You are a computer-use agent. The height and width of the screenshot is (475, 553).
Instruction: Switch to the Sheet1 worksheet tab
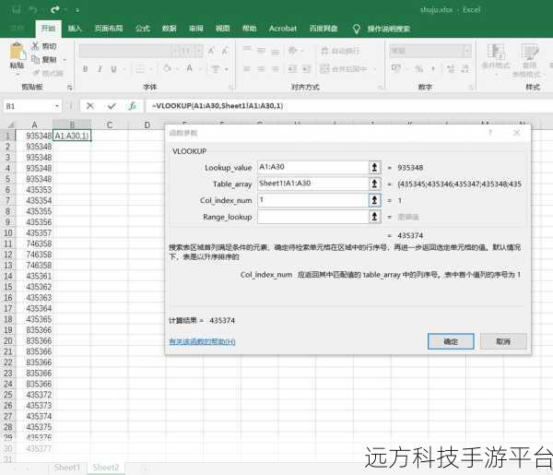(x=67, y=468)
